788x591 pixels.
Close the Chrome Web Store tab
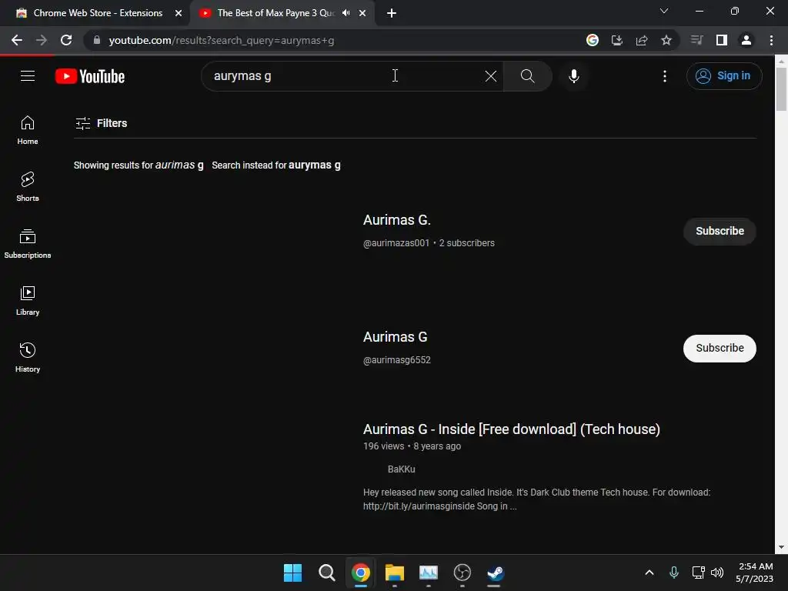click(x=179, y=13)
